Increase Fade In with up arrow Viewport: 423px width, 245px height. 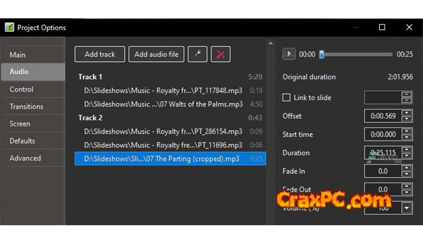[406, 168]
